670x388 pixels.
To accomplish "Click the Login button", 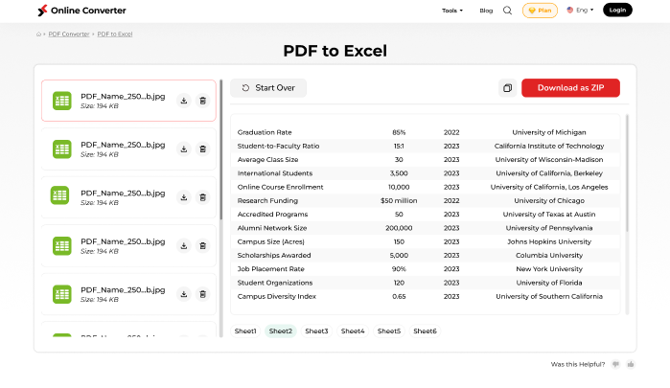I will pyautogui.click(x=617, y=11).
